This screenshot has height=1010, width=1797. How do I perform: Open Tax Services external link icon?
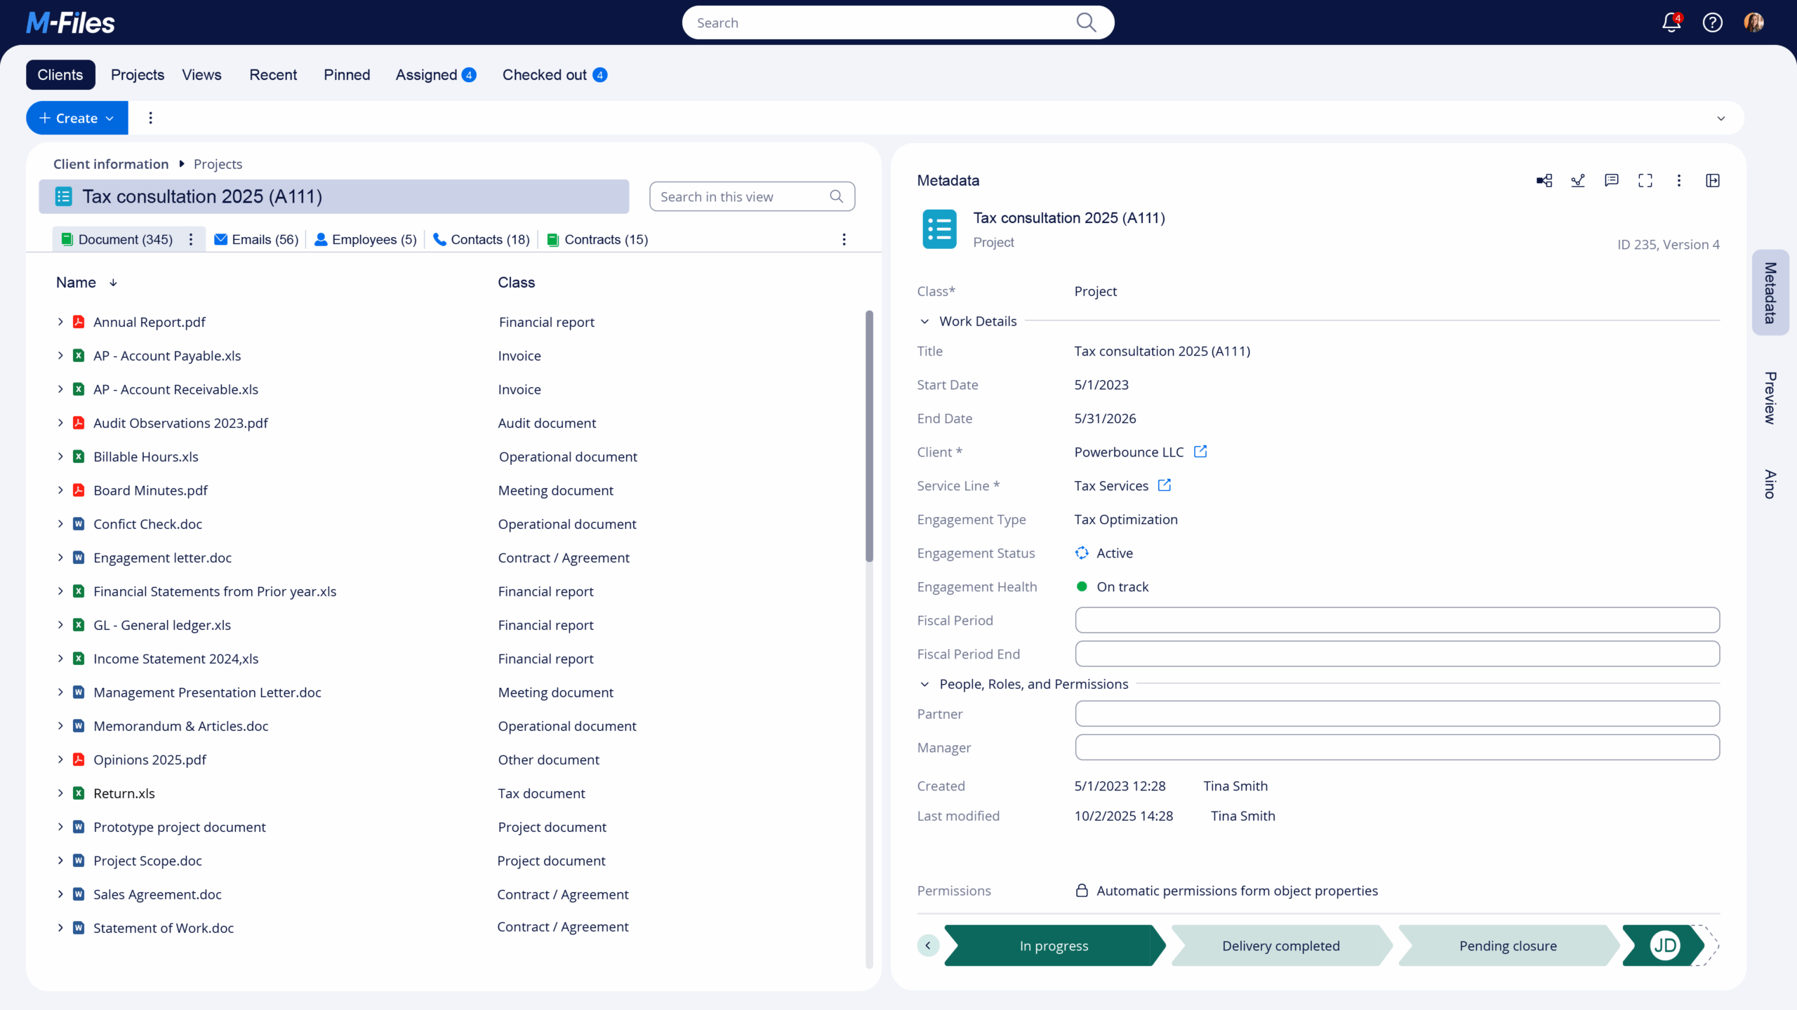[x=1165, y=485]
